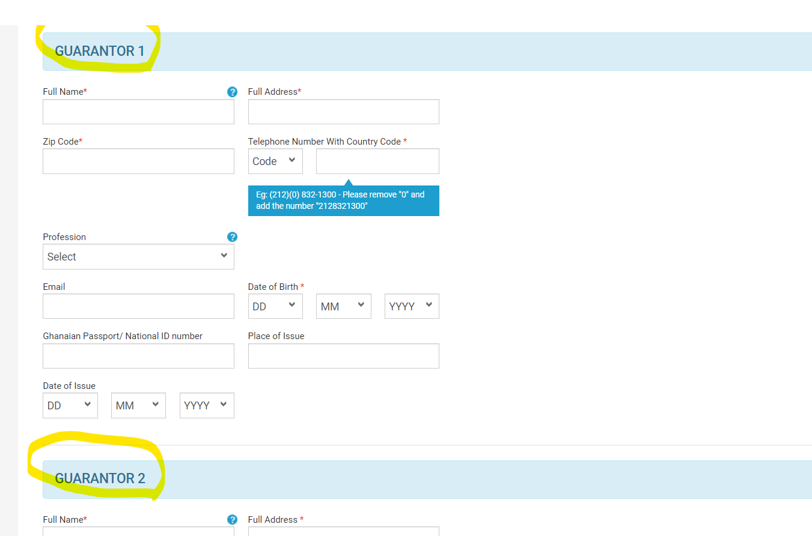Open the Date of Birth MM dropdown
The height and width of the screenshot is (536, 812).
click(344, 306)
